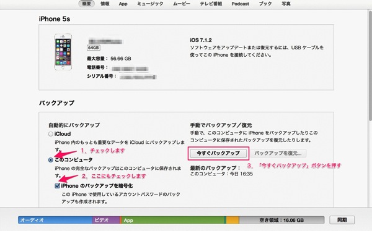Select the このコンピュータ radio button
Image resolution: width=372 pixels, height=231 pixels.
click(51, 160)
